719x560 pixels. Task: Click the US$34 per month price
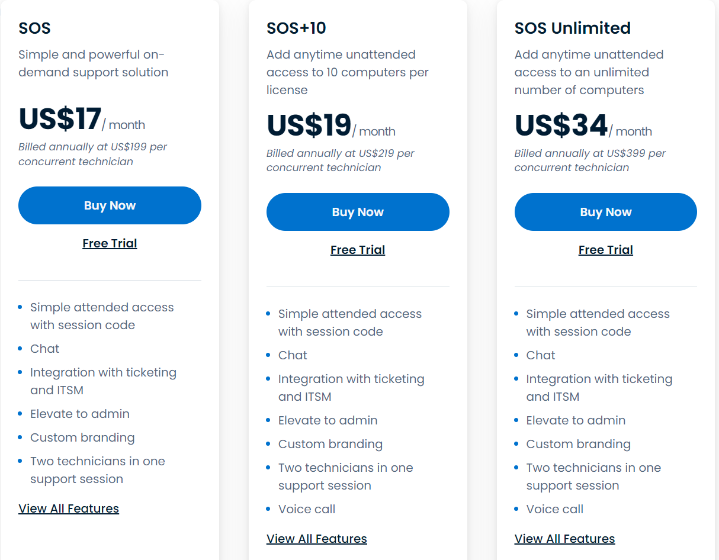tap(561, 125)
